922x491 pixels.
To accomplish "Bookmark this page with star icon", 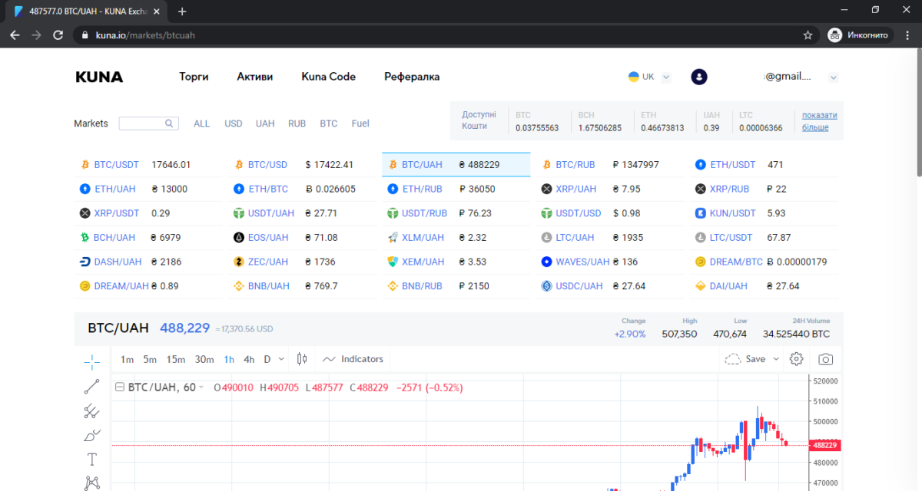I will [808, 35].
